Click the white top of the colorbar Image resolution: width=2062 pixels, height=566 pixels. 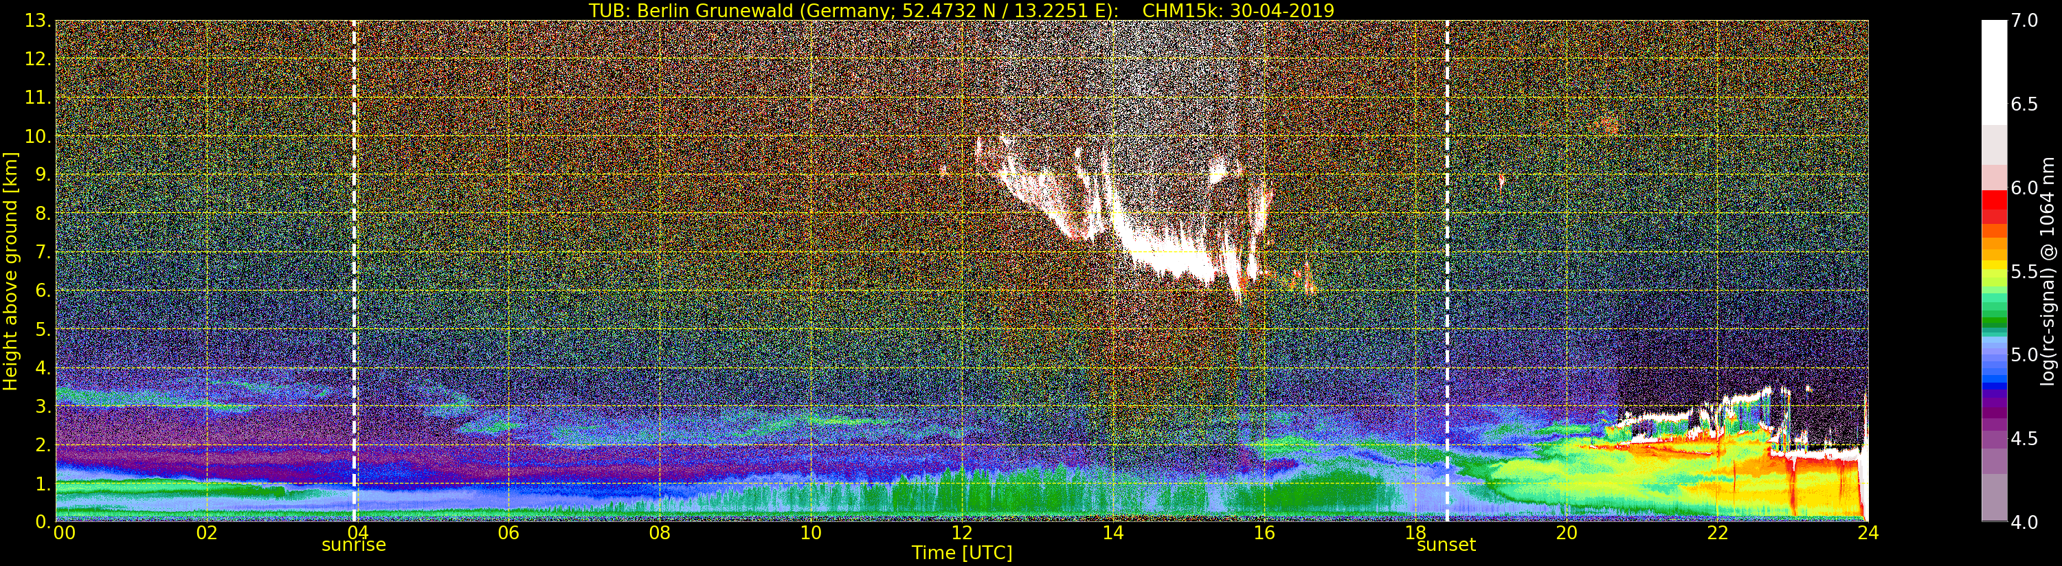click(1994, 72)
